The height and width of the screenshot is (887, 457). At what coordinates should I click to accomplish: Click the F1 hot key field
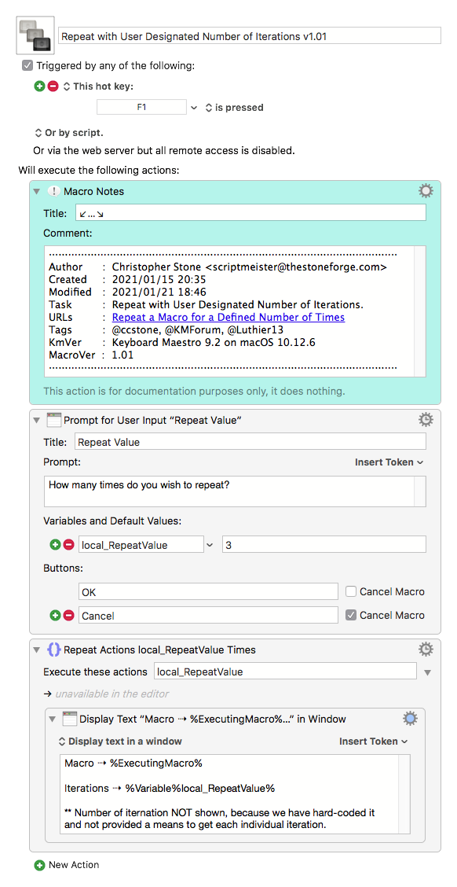coord(141,107)
